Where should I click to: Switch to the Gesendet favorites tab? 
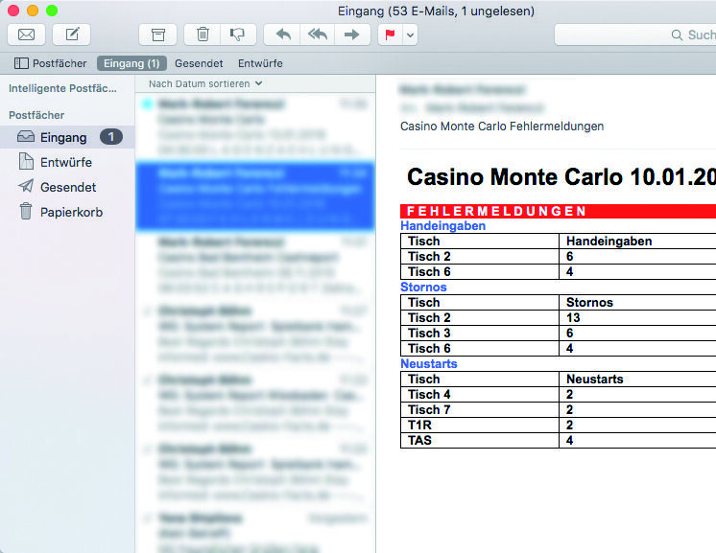click(x=199, y=63)
